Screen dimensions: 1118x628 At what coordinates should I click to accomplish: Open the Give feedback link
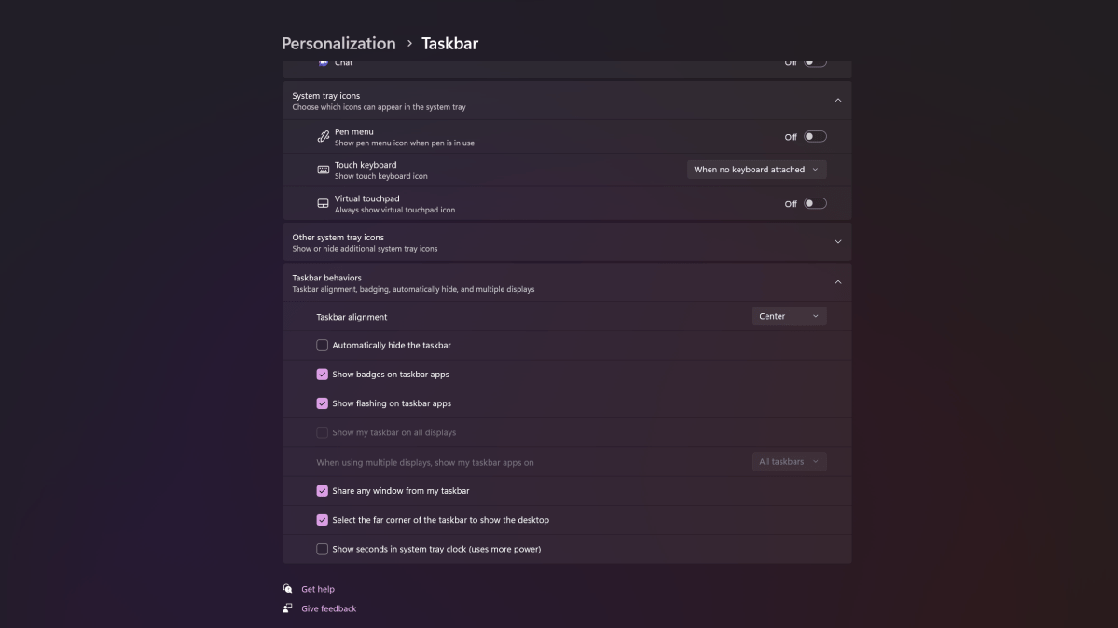328,608
